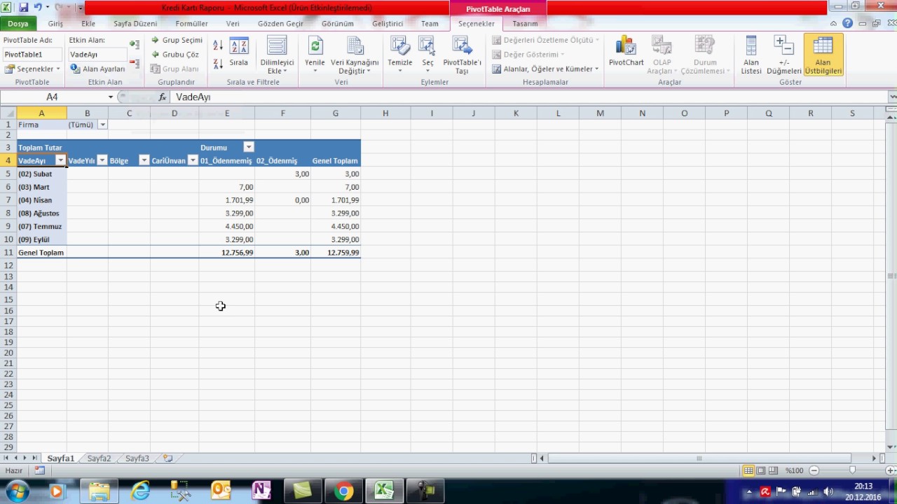
Task: Open the VadeAyı filter dropdown
Action: (x=60, y=160)
